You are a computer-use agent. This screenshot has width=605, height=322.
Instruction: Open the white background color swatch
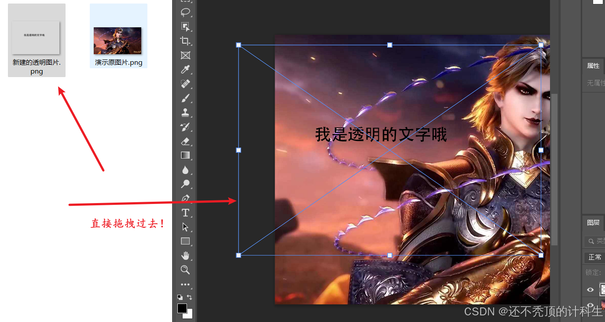click(x=189, y=315)
